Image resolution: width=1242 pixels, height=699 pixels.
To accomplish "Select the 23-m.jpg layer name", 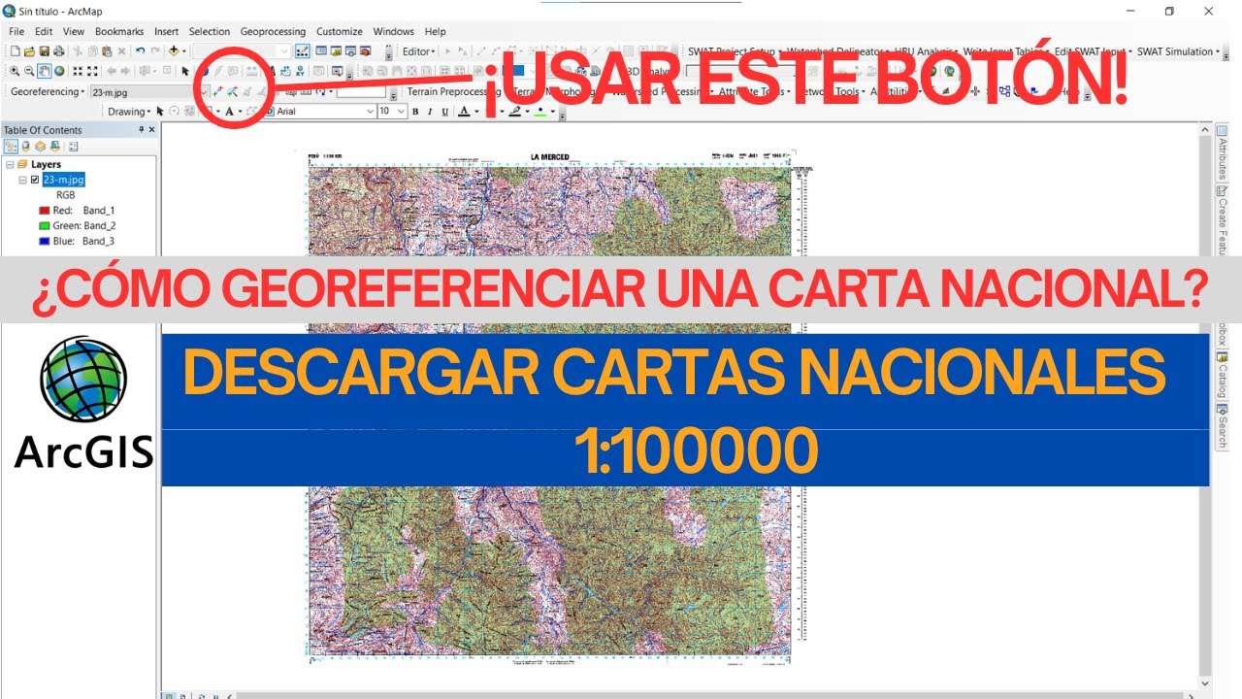I will (64, 180).
